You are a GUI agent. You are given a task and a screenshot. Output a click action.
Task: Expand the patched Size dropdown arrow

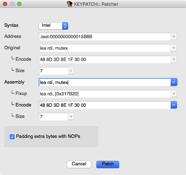(x=71, y=116)
